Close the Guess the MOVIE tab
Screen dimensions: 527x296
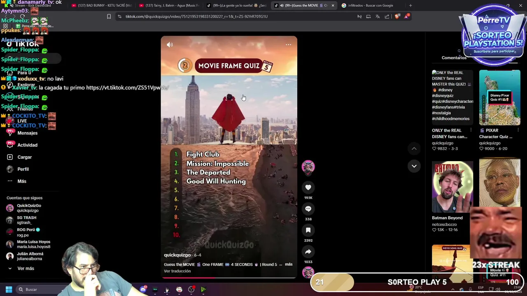coord(333,5)
